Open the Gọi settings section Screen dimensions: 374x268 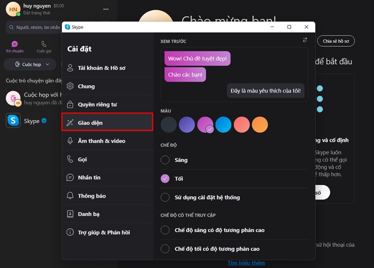108,159
